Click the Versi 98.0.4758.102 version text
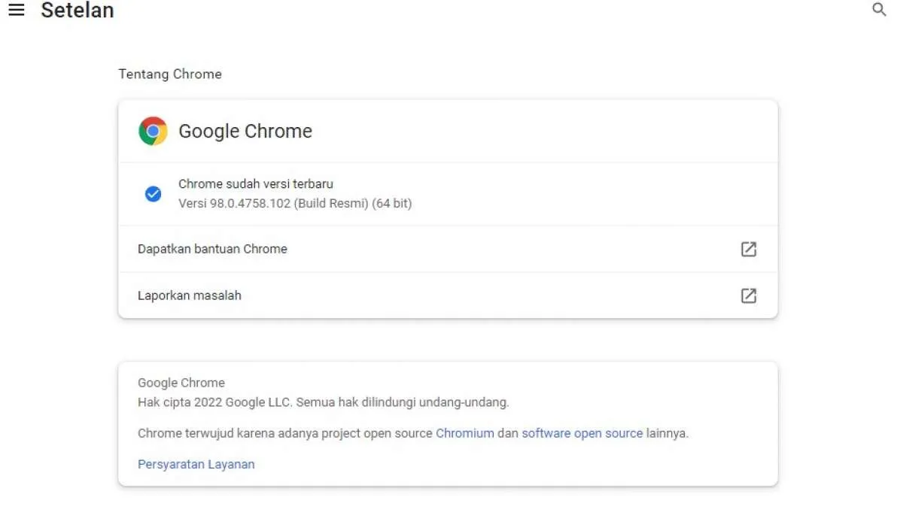 (x=294, y=203)
